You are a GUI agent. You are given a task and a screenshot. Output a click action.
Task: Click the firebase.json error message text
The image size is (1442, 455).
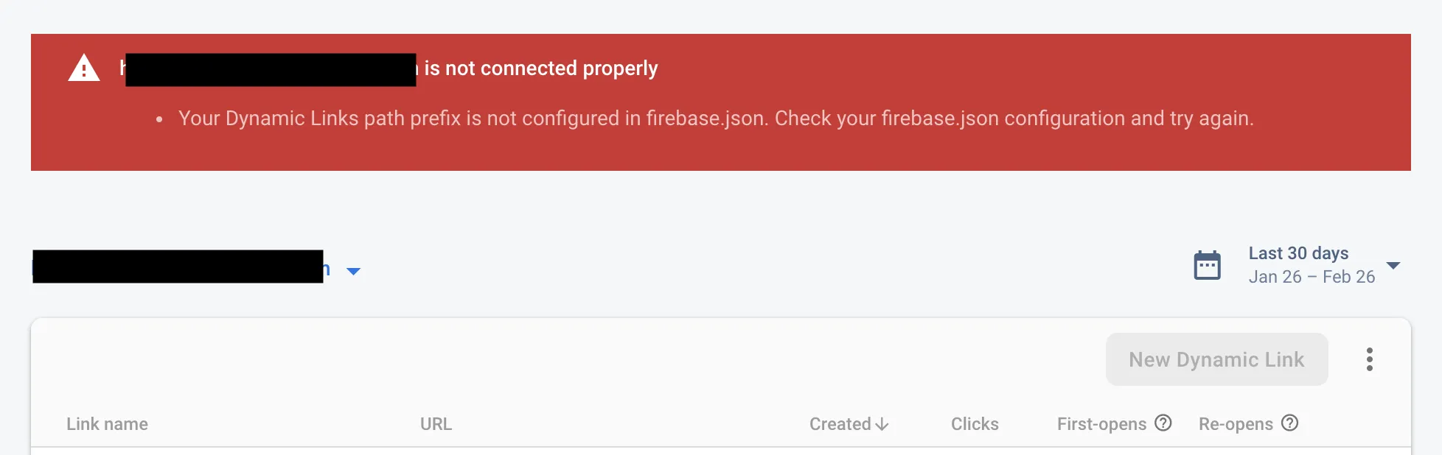point(715,119)
